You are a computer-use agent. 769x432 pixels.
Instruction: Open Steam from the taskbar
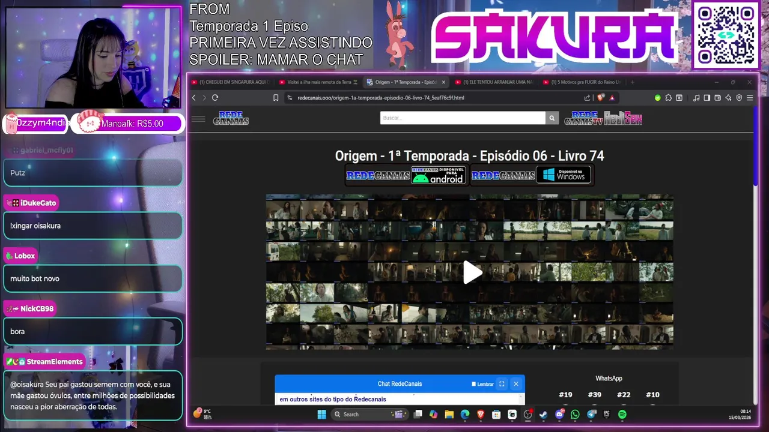[543, 414]
